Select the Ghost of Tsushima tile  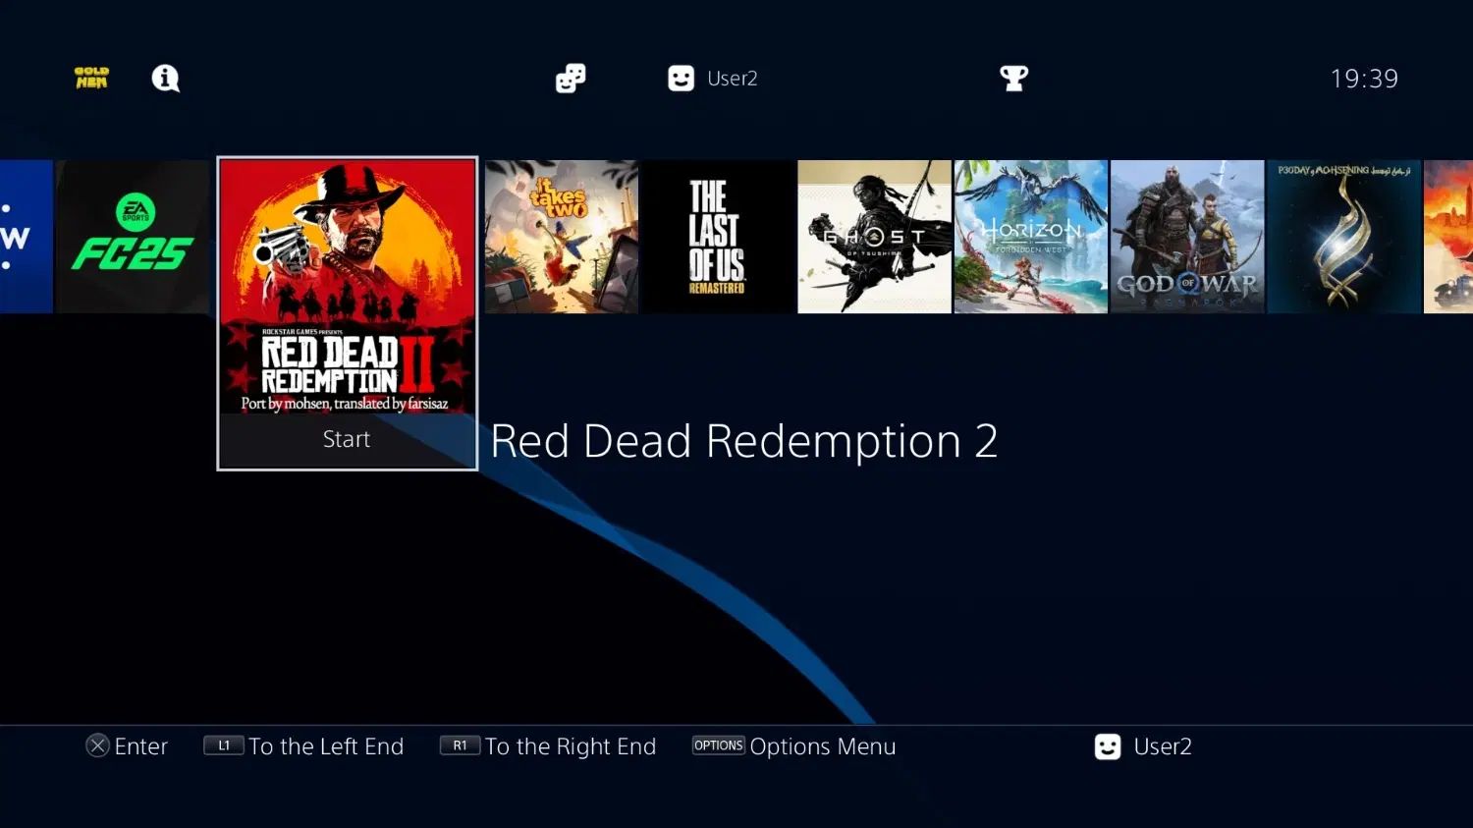[875, 237]
